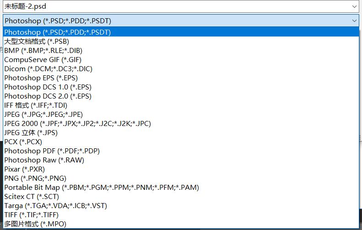Screen dimensions: 362x230
Task: Choose 大型文档格式 (*.PSB) format
Action: [x=181, y=41]
